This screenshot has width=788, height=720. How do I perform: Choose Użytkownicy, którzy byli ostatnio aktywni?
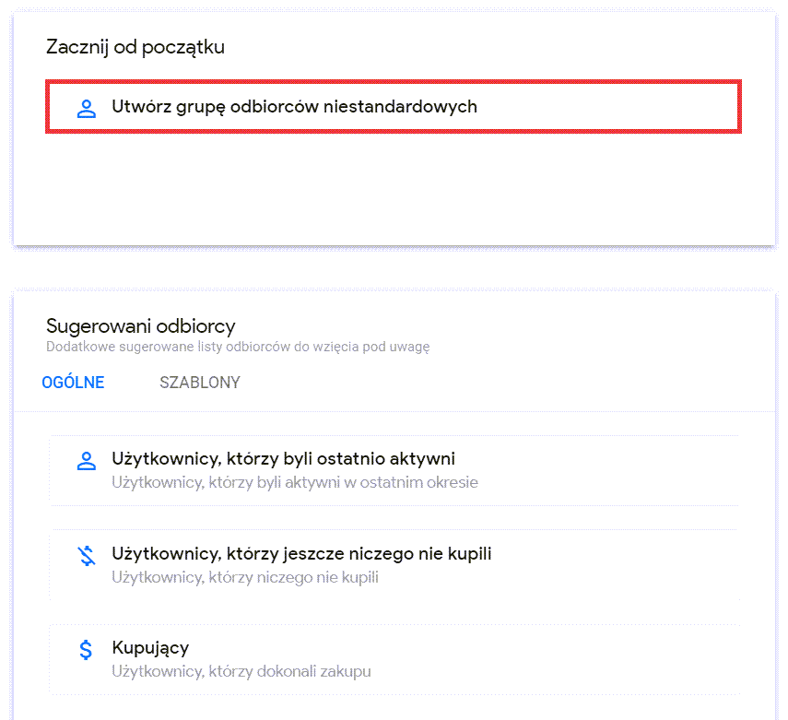click(x=283, y=459)
